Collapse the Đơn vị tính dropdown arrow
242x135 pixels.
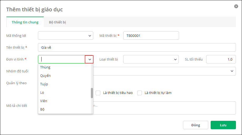[x=89, y=59]
